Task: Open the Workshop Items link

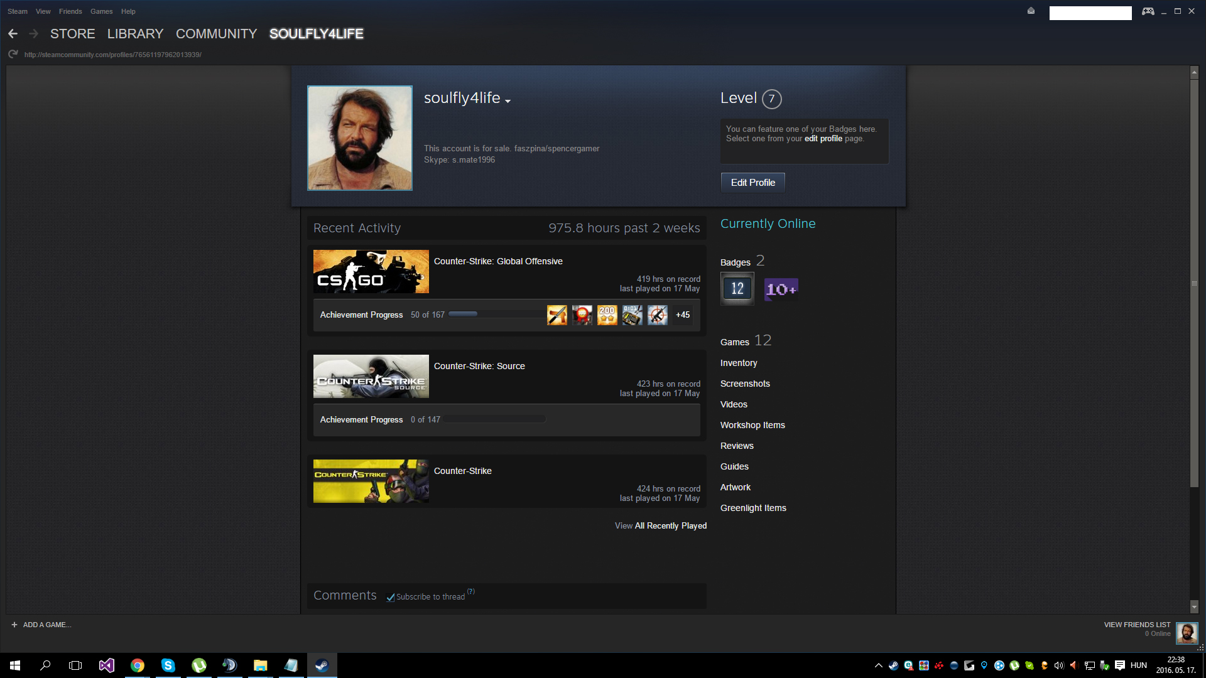Action: pyautogui.click(x=752, y=425)
